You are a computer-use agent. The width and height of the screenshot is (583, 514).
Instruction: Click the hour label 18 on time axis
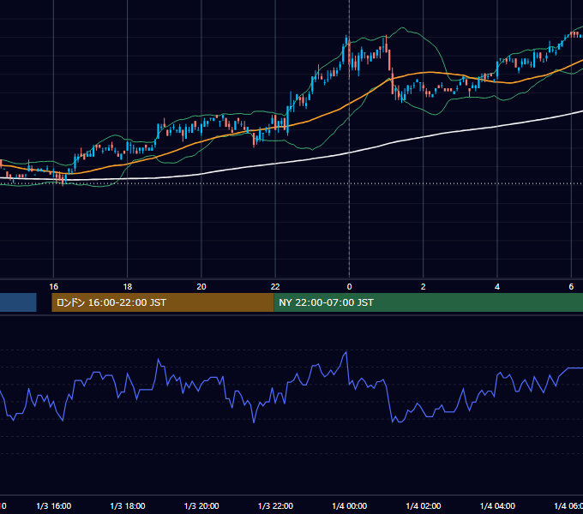[x=128, y=287]
